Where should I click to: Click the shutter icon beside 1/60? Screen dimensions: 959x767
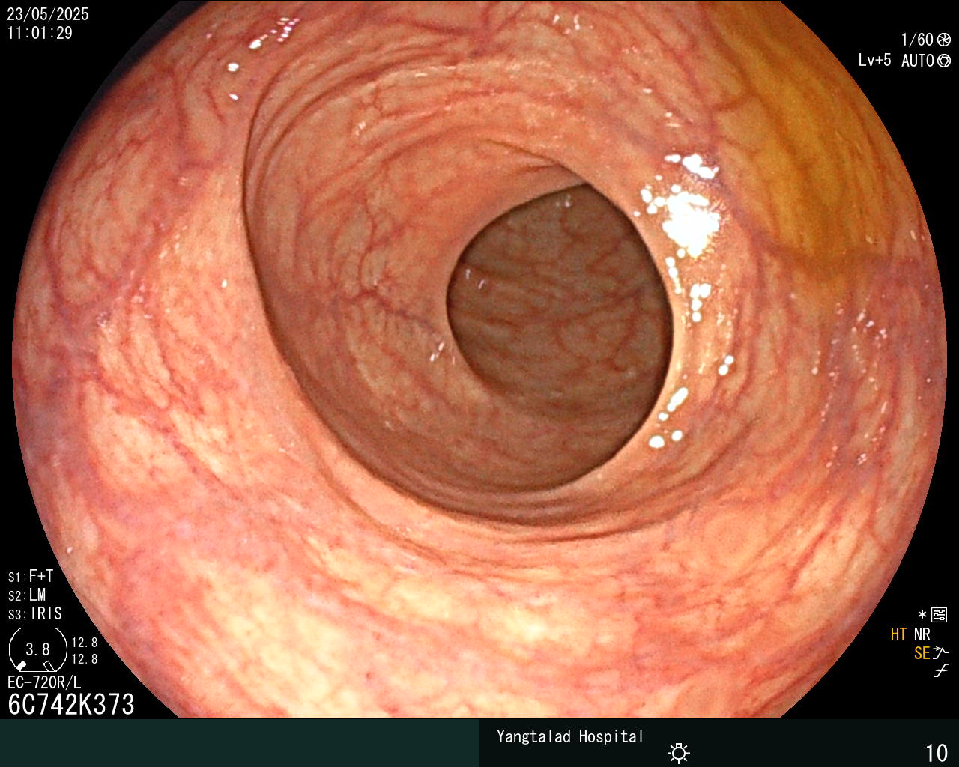(x=944, y=40)
